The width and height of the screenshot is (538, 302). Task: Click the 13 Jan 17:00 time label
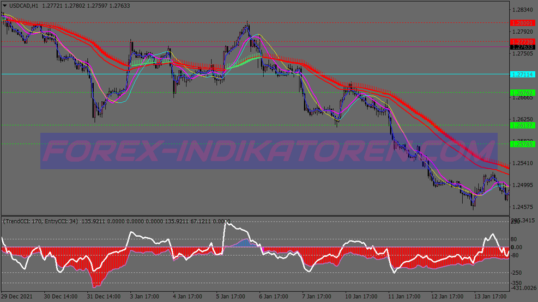[490, 297]
